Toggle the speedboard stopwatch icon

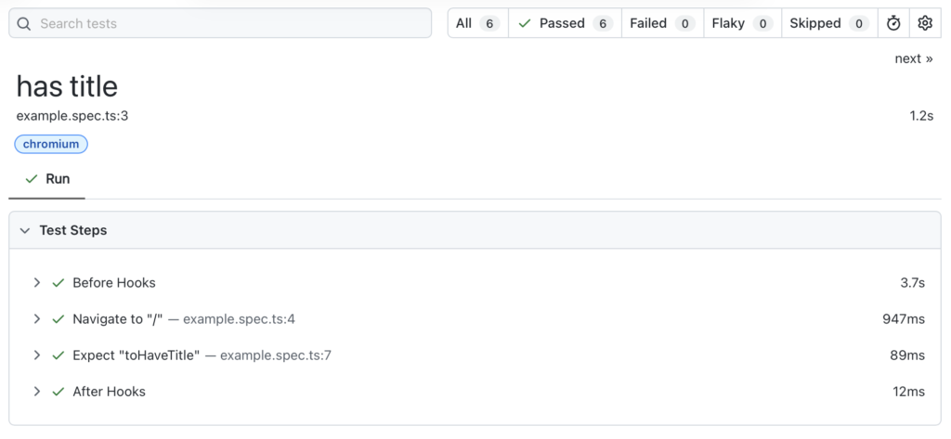tap(893, 23)
